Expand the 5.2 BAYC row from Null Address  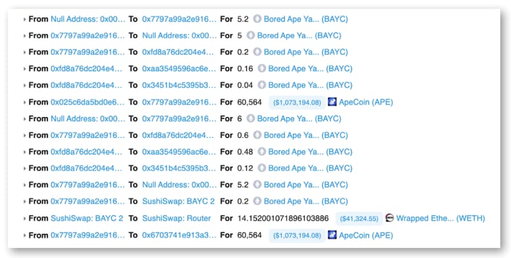pos(24,19)
